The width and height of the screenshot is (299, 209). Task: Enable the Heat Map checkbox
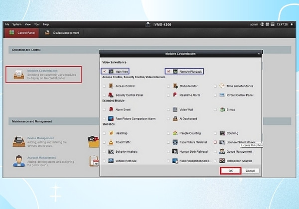(x=104, y=133)
